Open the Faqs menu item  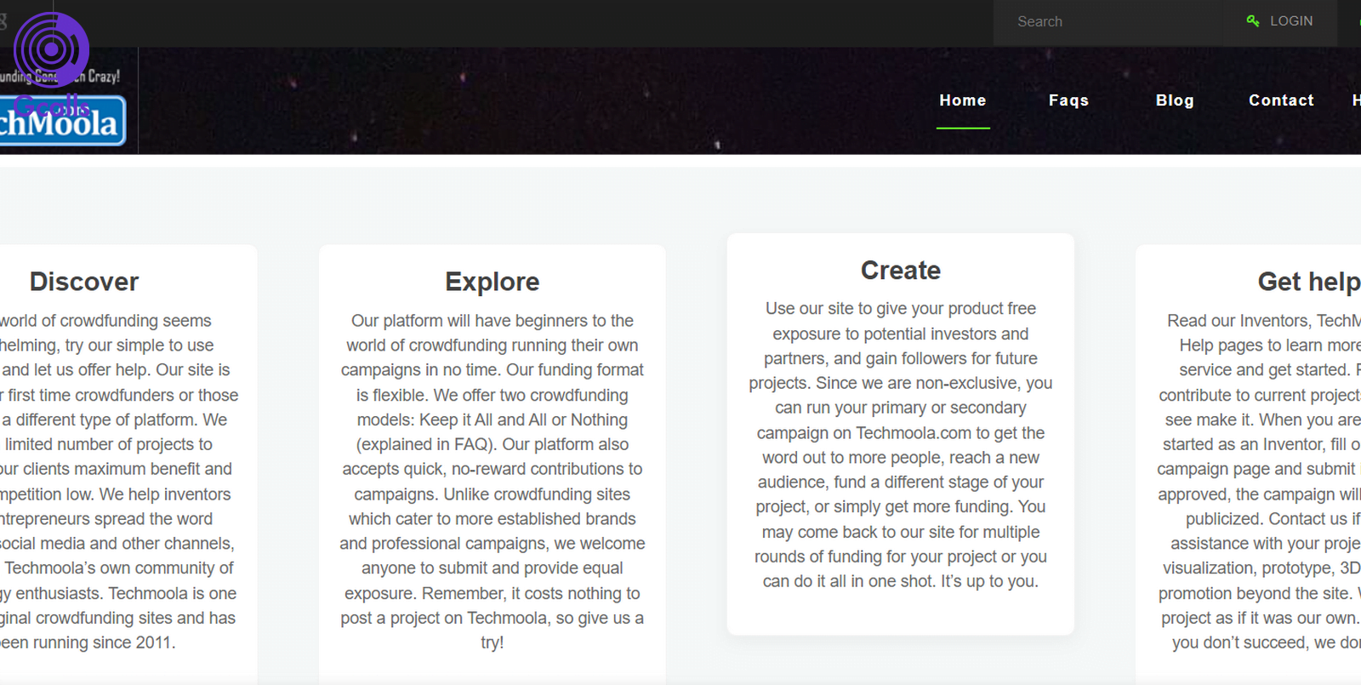pos(1068,100)
